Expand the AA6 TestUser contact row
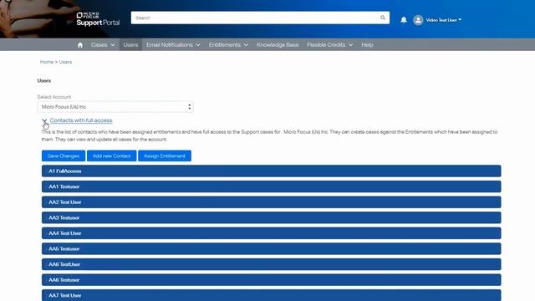535x301 pixels. coord(271,264)
